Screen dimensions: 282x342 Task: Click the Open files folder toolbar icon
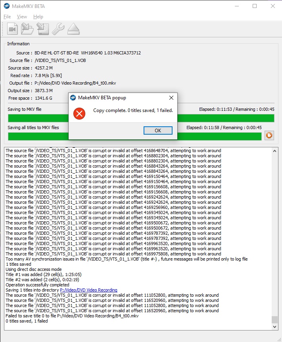pos(27,29)
